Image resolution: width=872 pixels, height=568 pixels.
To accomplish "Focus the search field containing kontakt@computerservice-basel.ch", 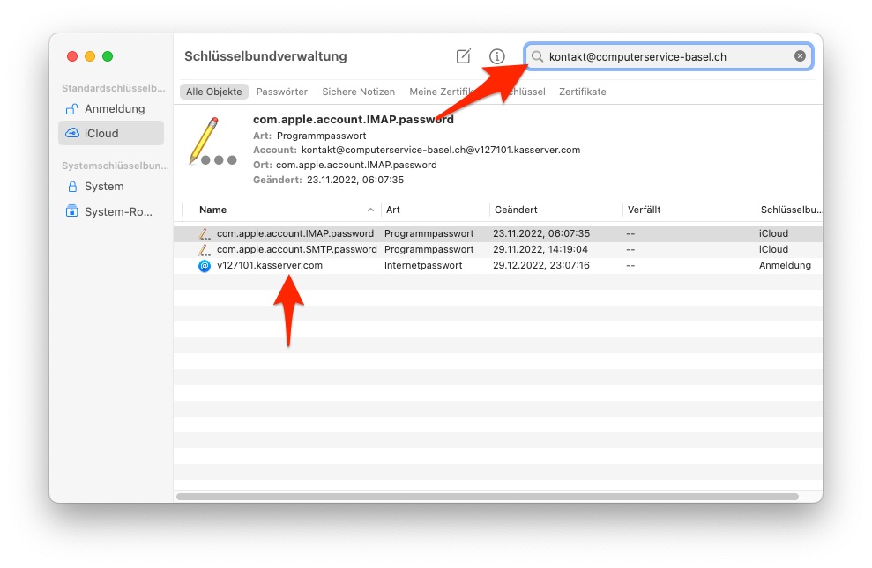I will point(669,56).
